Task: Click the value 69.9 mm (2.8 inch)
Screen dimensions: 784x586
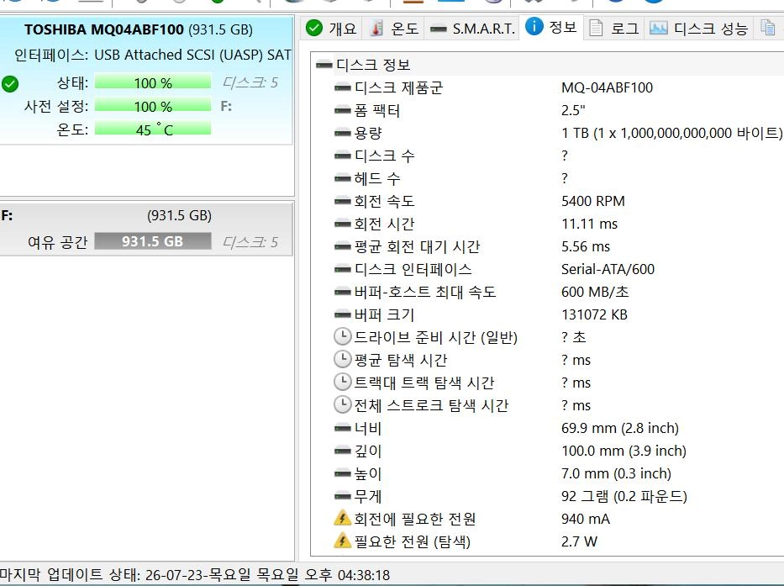Action: tap(620, 429)
